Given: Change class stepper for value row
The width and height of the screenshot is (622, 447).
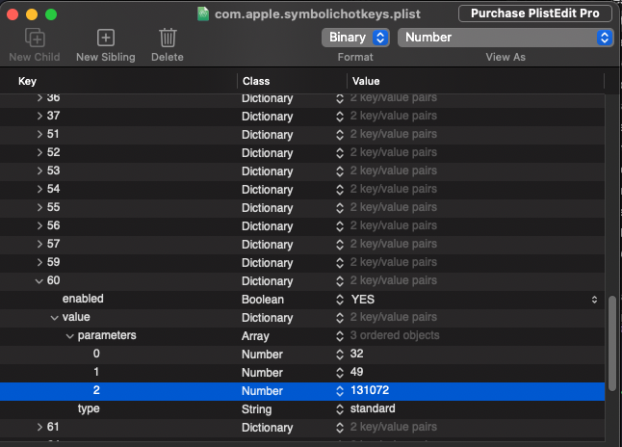Looking at the screenshot, I should pyautogui.click(x=340, y=318).
